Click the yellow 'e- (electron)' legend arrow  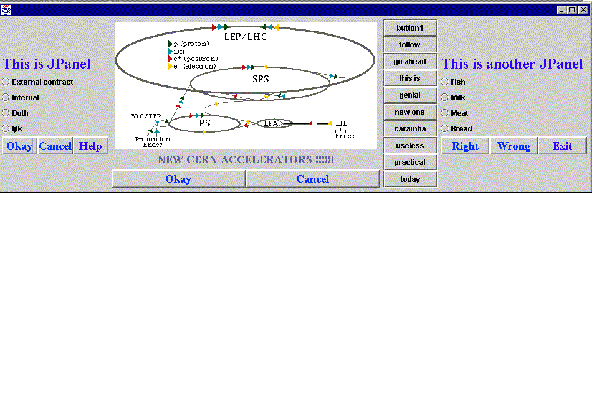171,66
